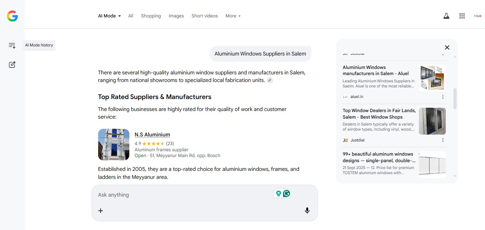This screenshot has height=230, width=485.
Task: Click the Justdial favicon under Top Window Dealers
Action: click(345, 140)
